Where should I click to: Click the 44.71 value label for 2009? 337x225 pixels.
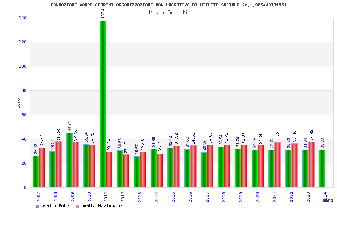69,126
